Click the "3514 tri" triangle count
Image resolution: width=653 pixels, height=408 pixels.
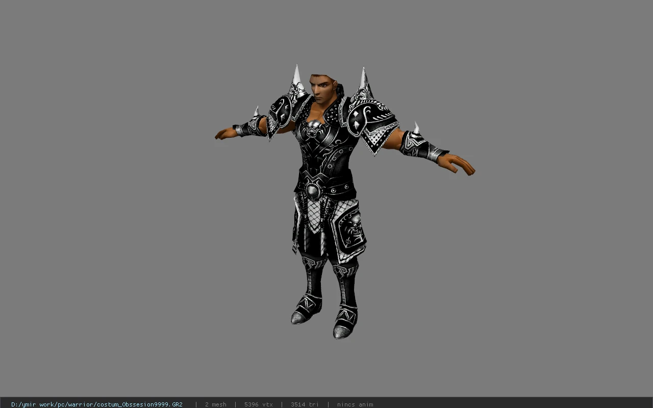tap(305, 404)
